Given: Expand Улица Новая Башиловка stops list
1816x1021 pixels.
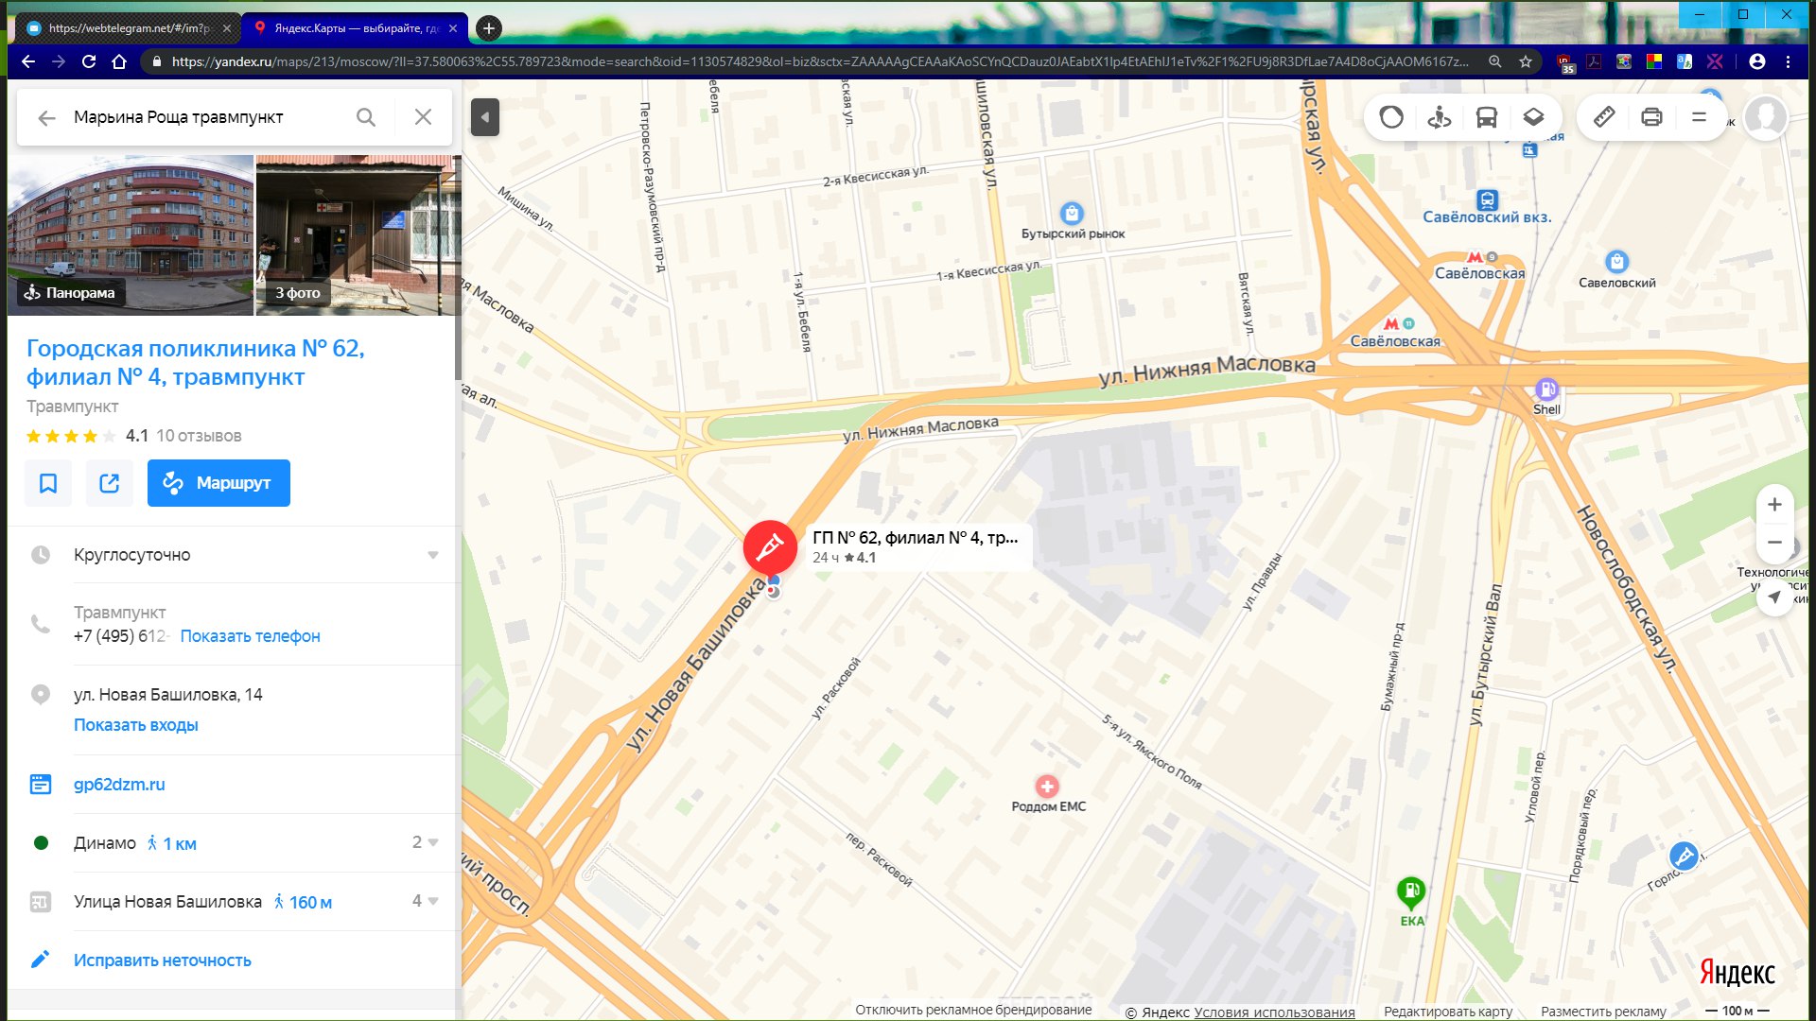Looking at the screenshot, I should point(426,901).
